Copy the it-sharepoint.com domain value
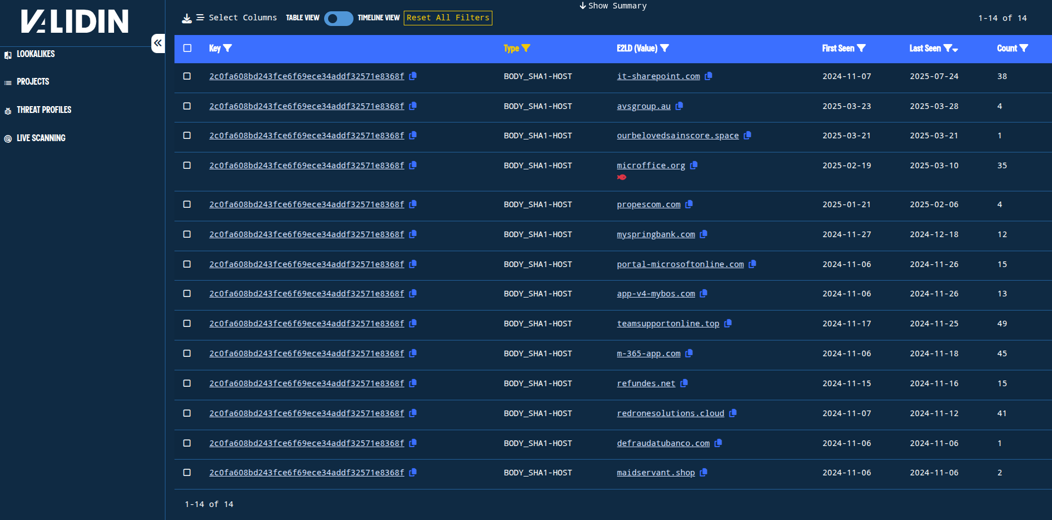Viewport: 1052px width, 520px height. 708,76
